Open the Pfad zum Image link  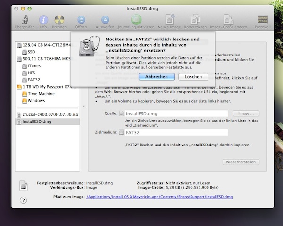[159, 197]
